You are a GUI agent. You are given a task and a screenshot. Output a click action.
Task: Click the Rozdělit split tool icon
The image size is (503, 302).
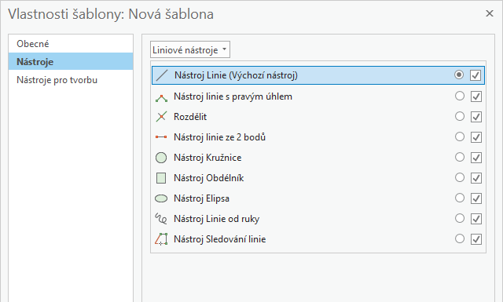click(x=161, y=117)
